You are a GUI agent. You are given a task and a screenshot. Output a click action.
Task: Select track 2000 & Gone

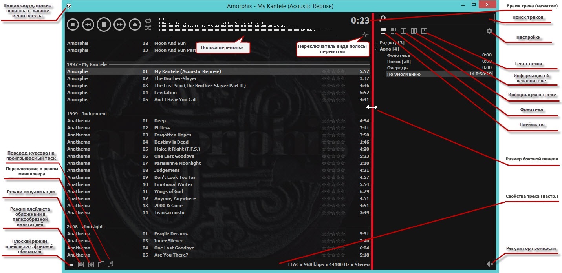coord(218,206)
